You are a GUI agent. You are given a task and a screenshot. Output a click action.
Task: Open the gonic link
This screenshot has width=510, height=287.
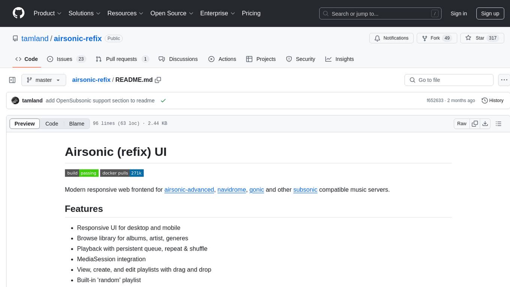(x=257, y=190)
